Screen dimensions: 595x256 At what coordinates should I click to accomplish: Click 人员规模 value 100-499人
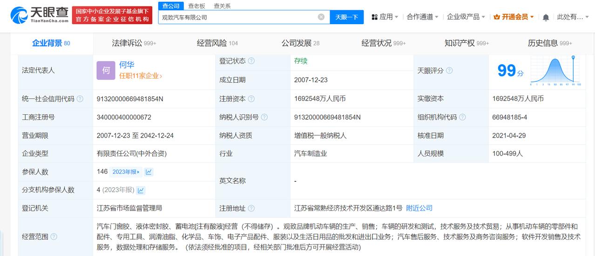pos(507,153)
